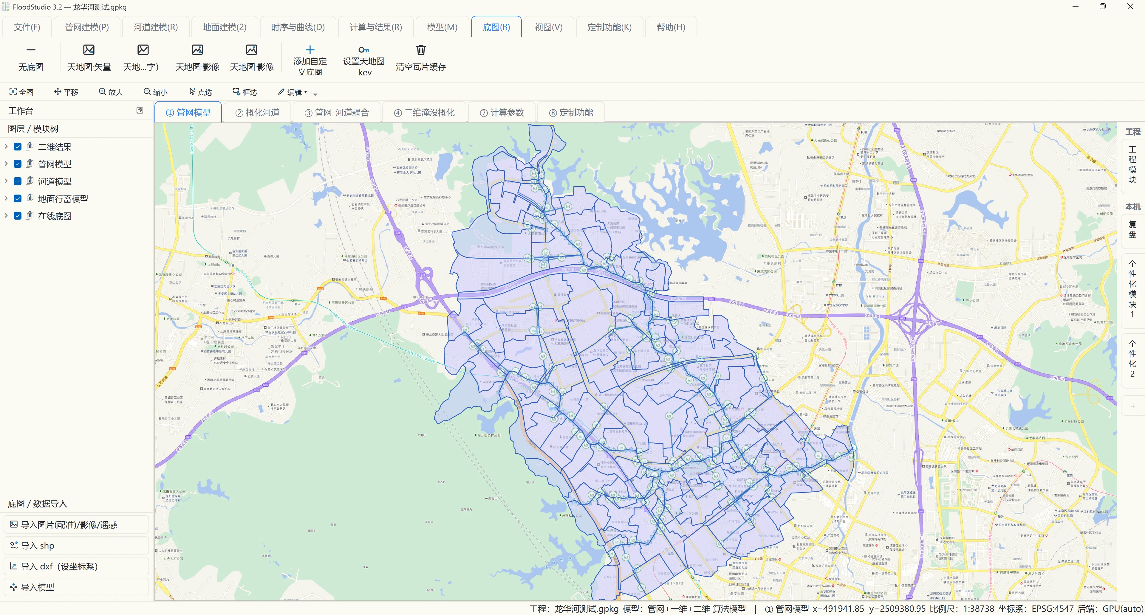This screenshot has width=1145, height=615.
Task: Open 设置天地图 key settings
Action: (x=363, y=60)
